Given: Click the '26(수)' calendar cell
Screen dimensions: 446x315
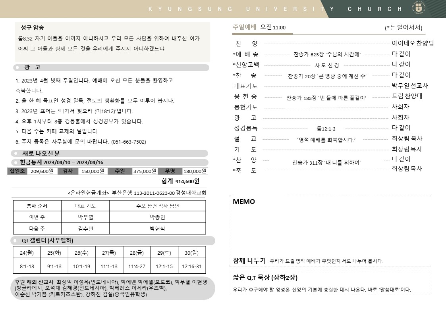Looking at the screenshot, I should coord(82,252).
